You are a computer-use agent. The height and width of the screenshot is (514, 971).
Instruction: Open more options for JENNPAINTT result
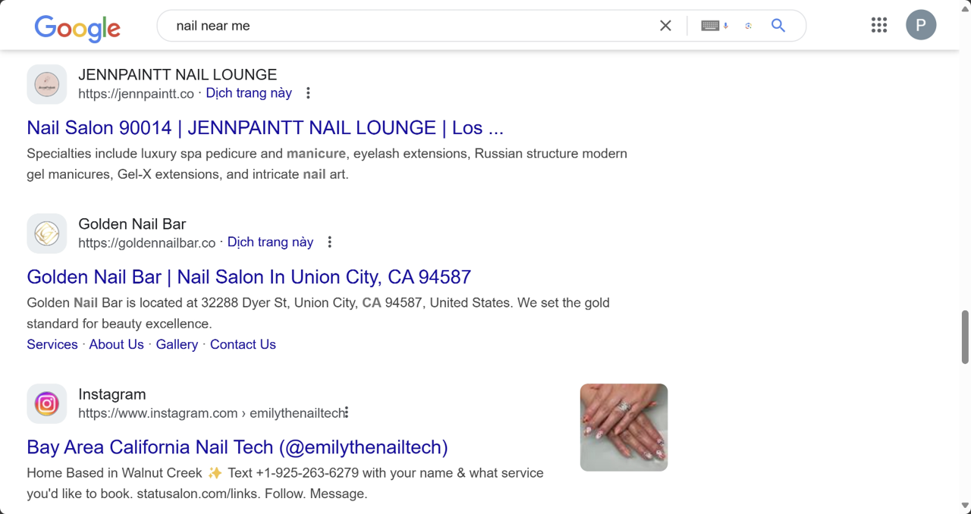coord(308,93)
